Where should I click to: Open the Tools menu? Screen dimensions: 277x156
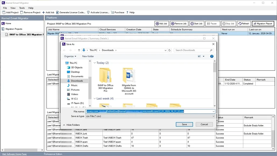pyautogui.click(x=22, y=8)
